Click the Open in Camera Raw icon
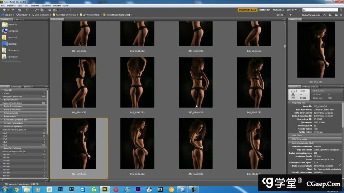This screenshot has width=344, height=193. [x=50, y=10]
